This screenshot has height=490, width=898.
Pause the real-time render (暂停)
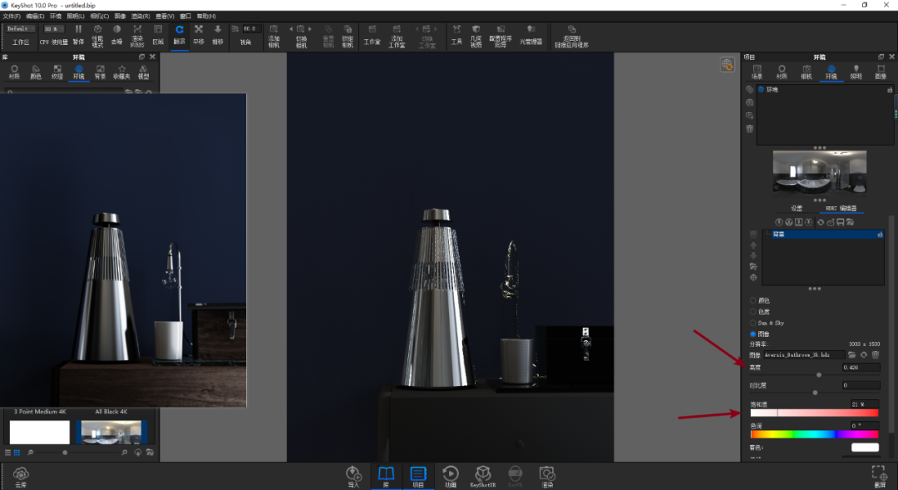point(78,35)
